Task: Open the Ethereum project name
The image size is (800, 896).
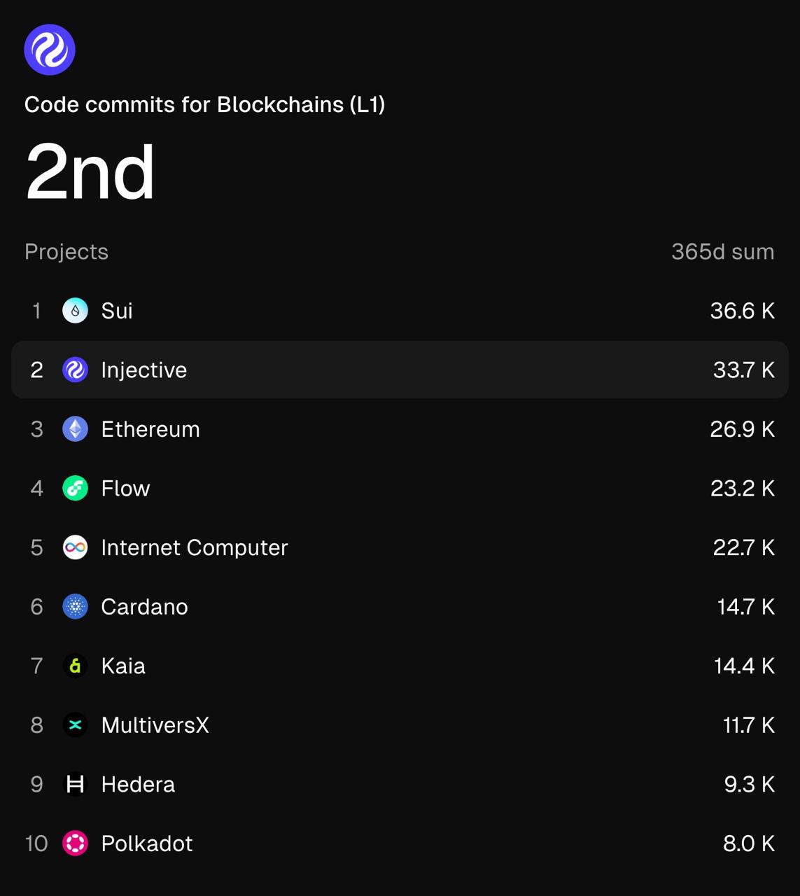Action: (x=150, y=429)
